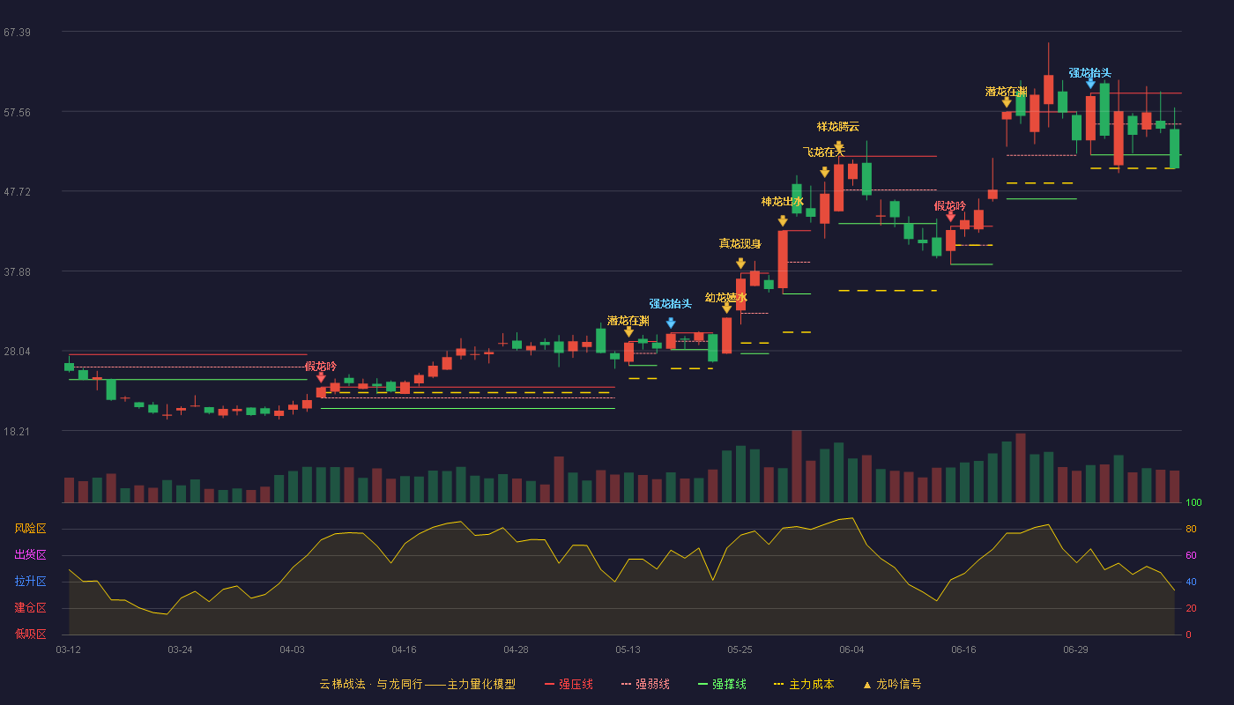This screenshot has width=1234, height=705.
Task: Click the 67.39 price axis label
Action: [17, 33]
